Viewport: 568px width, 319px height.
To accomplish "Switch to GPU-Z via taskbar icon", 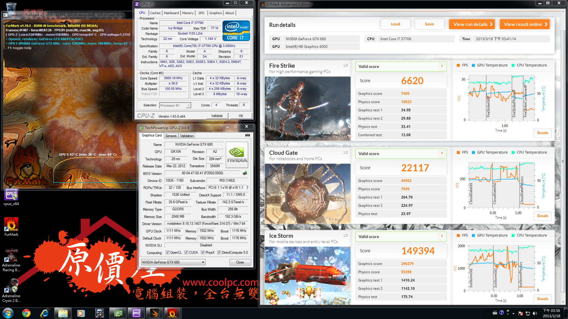I will (118, 313).
